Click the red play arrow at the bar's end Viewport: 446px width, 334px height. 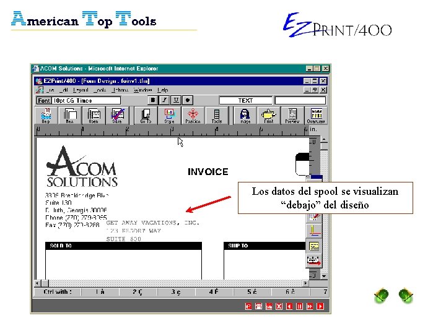coord(320,306)
